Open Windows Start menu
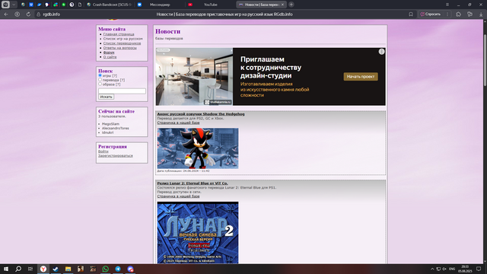This screenshot has width=487, height=274. (x=6, y=269)
